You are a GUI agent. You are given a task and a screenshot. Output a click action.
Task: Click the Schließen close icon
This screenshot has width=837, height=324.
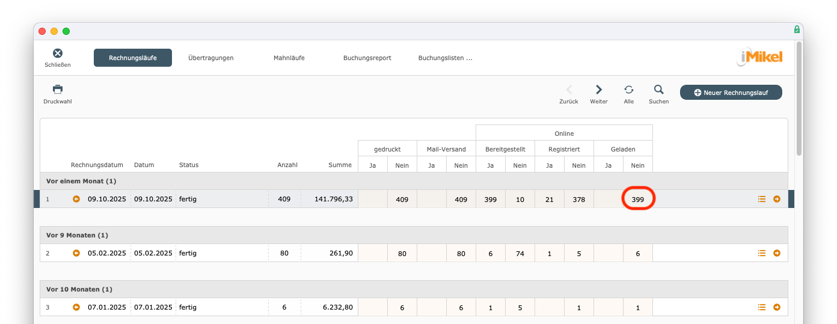(x=58, y=54)
